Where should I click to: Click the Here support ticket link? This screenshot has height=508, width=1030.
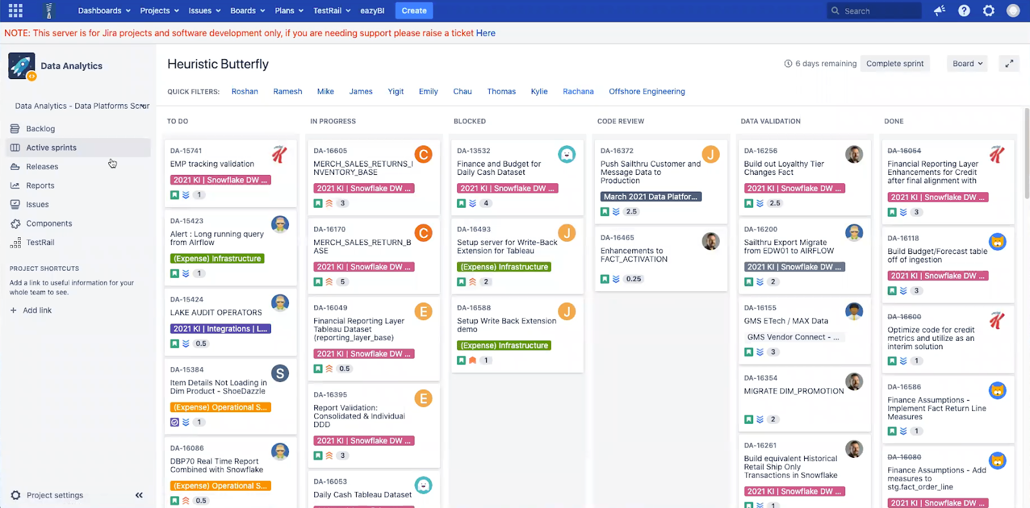[486, 33]
